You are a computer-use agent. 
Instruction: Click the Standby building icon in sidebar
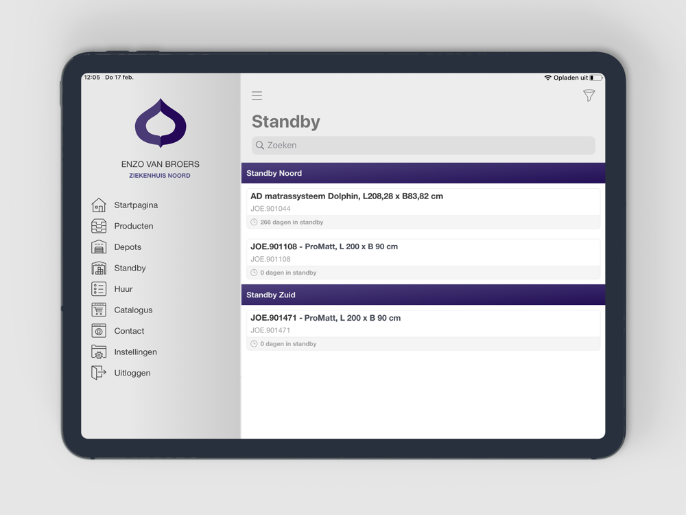click(99, 268)
